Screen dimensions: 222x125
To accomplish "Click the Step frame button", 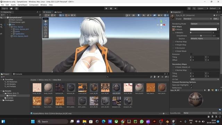I will pyautogui.click(x=116, y=8).
